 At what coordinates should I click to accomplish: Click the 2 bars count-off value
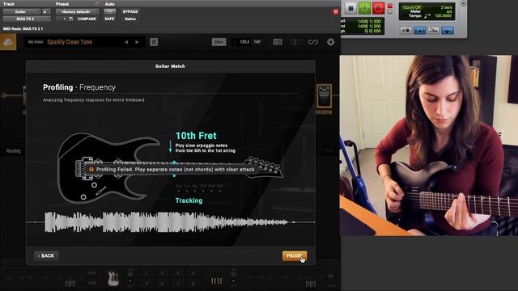[x=446, y=7]
